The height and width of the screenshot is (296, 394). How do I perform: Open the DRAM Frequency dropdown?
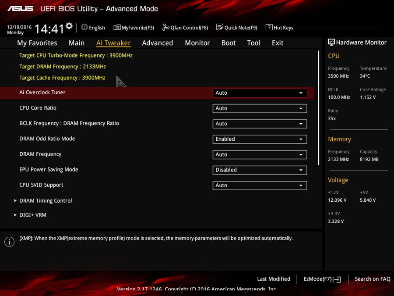tap(260, 154)
